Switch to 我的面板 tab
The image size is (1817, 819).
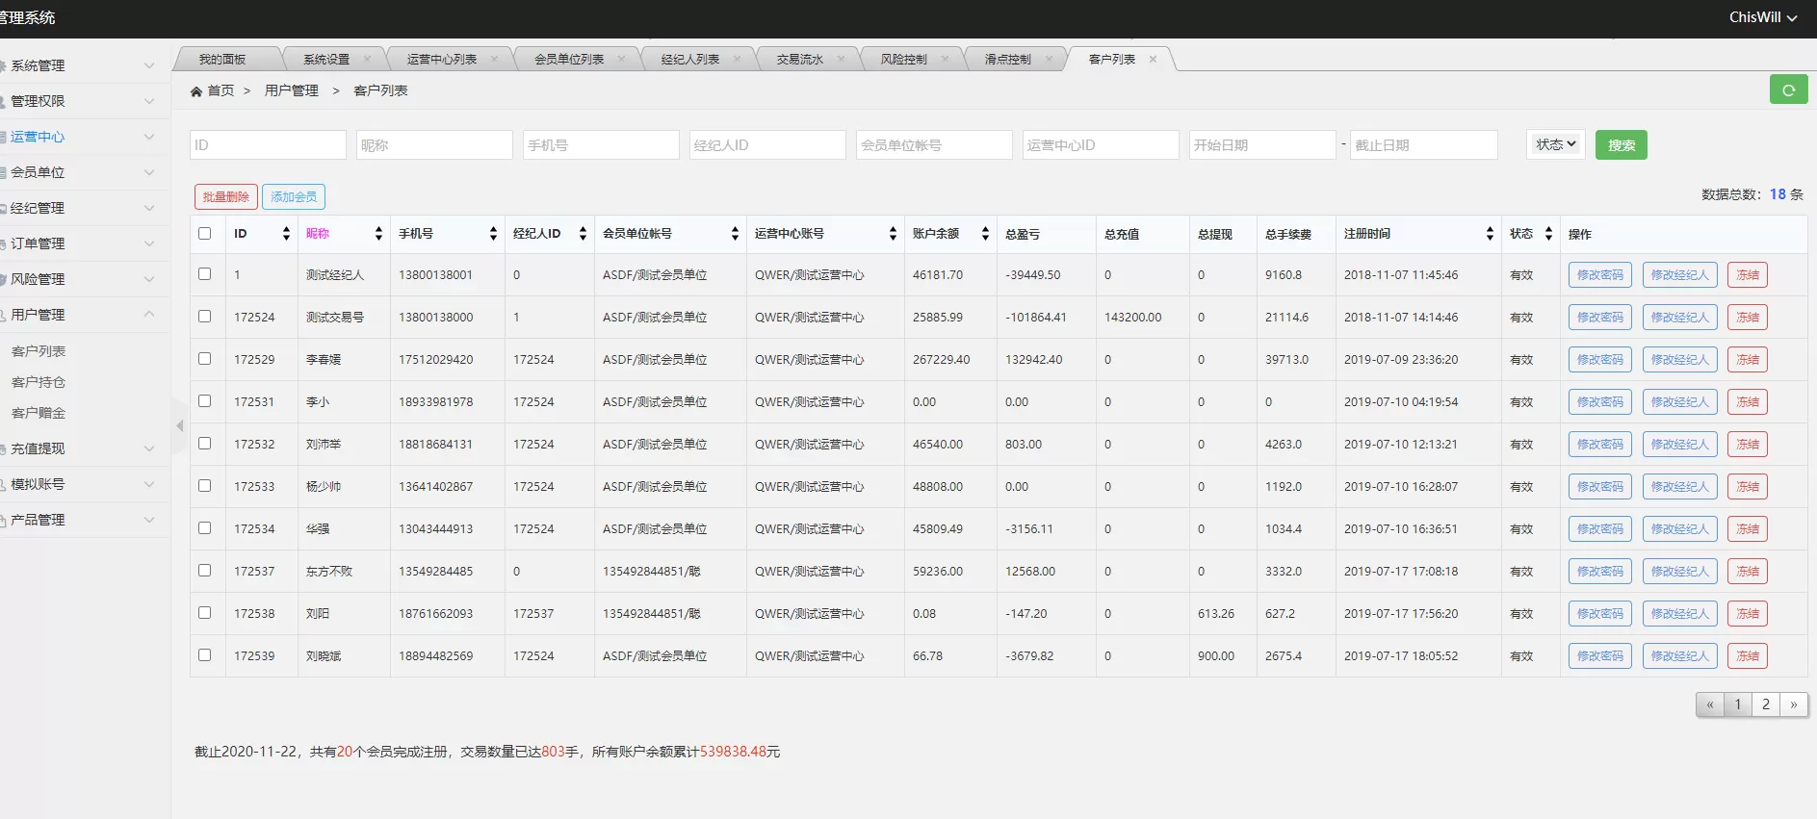[222, 59]
